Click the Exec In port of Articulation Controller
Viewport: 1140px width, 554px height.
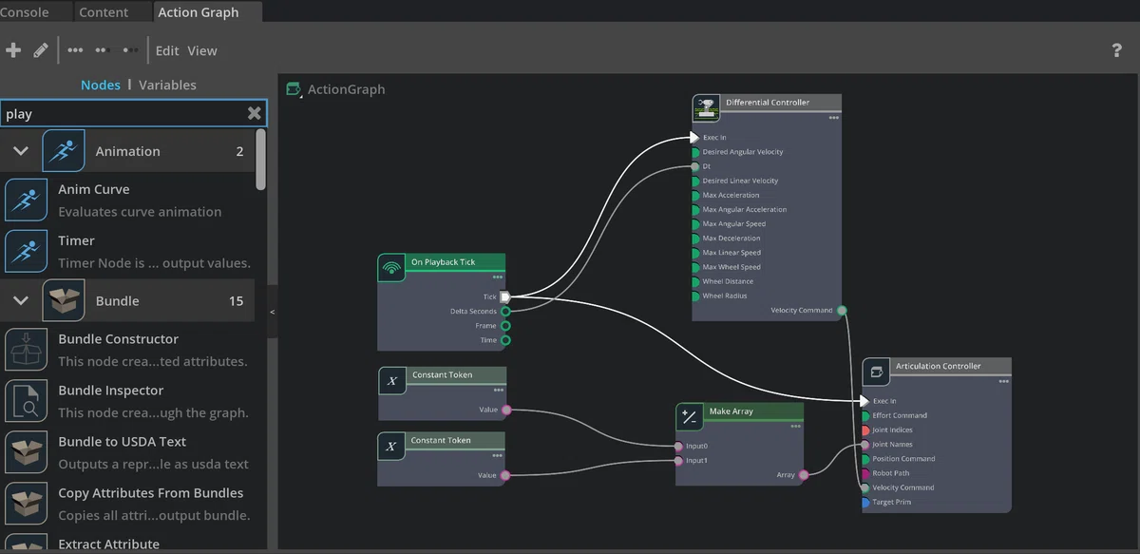pyautogui.click(x=864, y=401)
